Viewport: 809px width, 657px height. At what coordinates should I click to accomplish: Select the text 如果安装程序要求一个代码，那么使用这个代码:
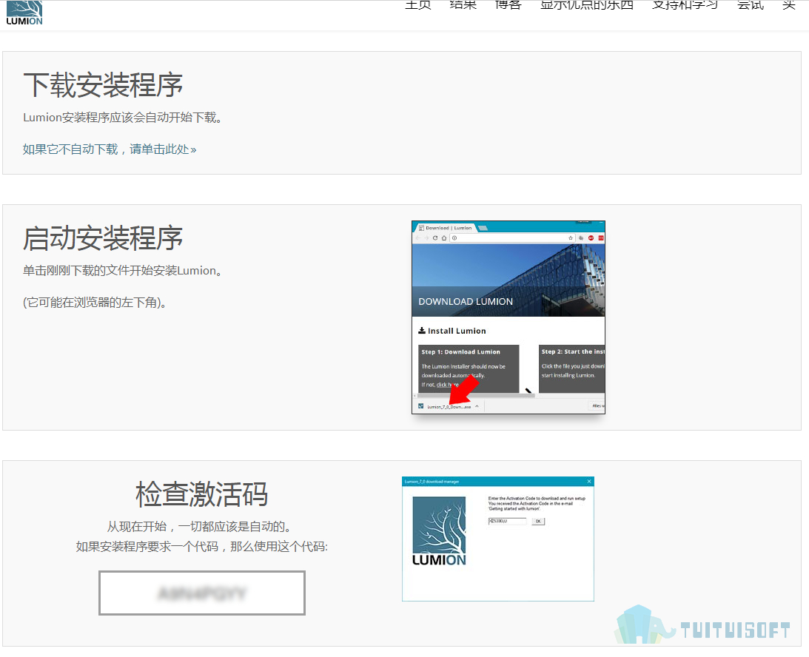click(x=202, y=547)
